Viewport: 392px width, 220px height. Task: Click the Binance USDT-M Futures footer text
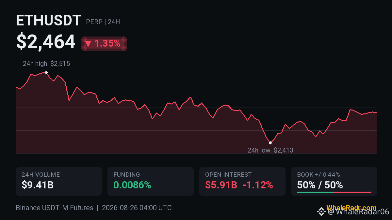coord(55,208)
